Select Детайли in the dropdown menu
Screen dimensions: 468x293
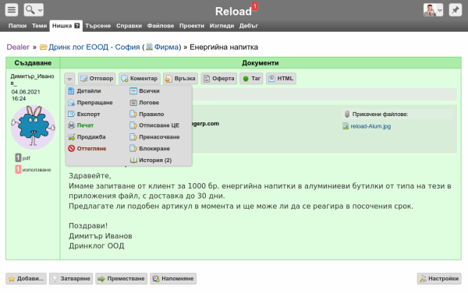click(85, 91)
